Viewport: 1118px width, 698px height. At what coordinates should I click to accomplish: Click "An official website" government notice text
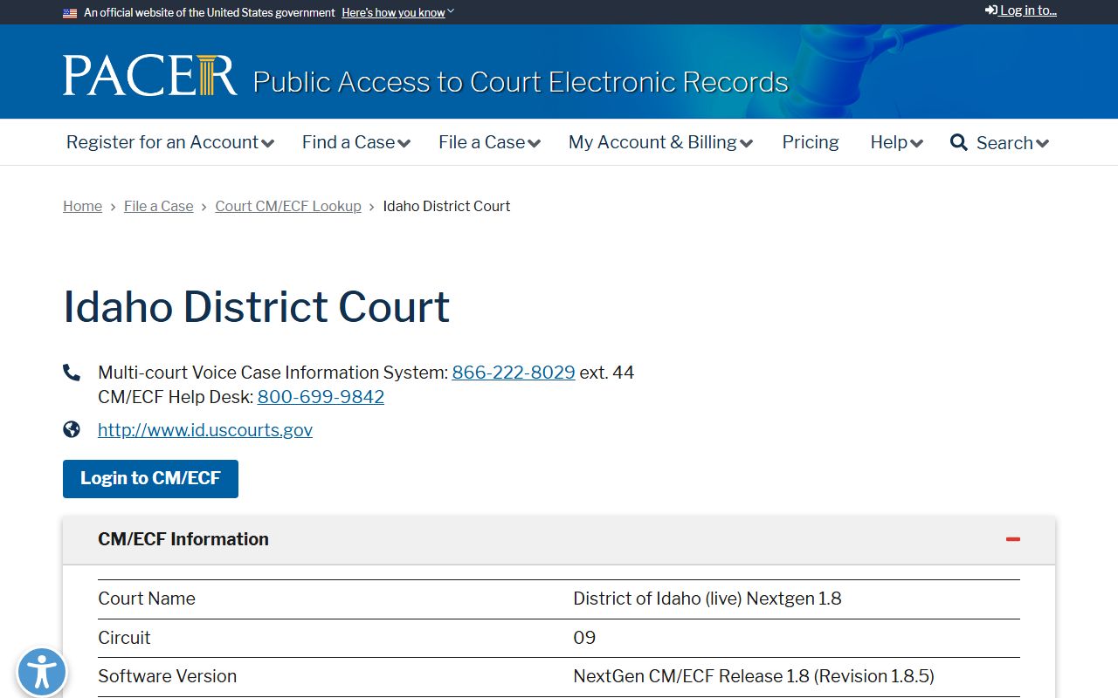tap(209, 13)
